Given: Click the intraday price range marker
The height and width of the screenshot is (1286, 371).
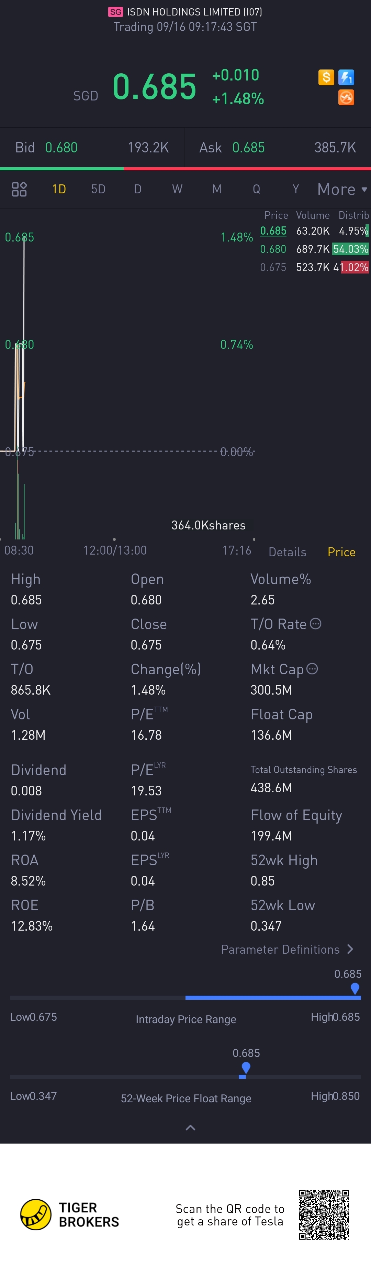Looking at the screenshot, I should (x=355, y=988).
